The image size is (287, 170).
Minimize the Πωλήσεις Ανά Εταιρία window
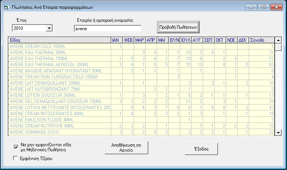point(251,7)
